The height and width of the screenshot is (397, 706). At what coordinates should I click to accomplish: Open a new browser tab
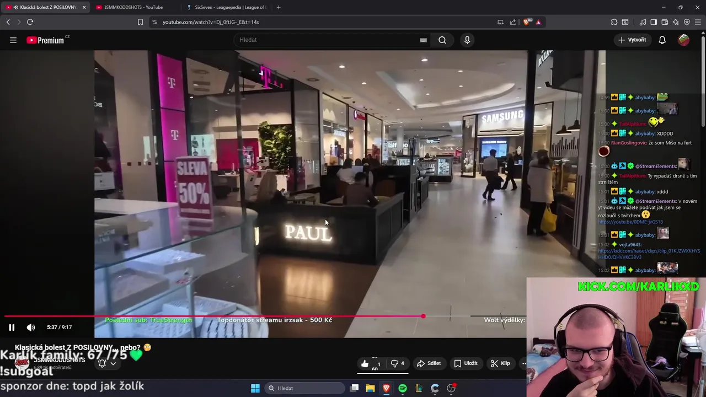pyautogui.click(x=279, y=7)
